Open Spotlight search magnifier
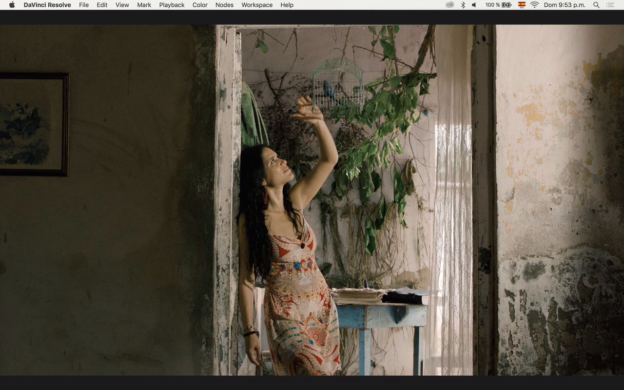The width and height of the screenshot is (624, 390). tap(596, 5)
